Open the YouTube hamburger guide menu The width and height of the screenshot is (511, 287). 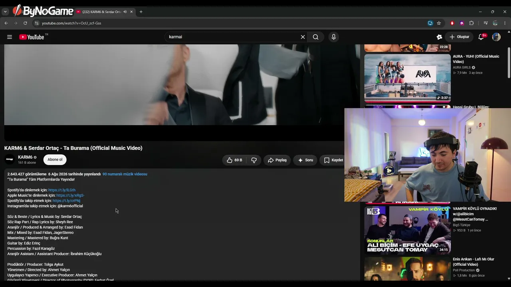click(x=10, y=37)
